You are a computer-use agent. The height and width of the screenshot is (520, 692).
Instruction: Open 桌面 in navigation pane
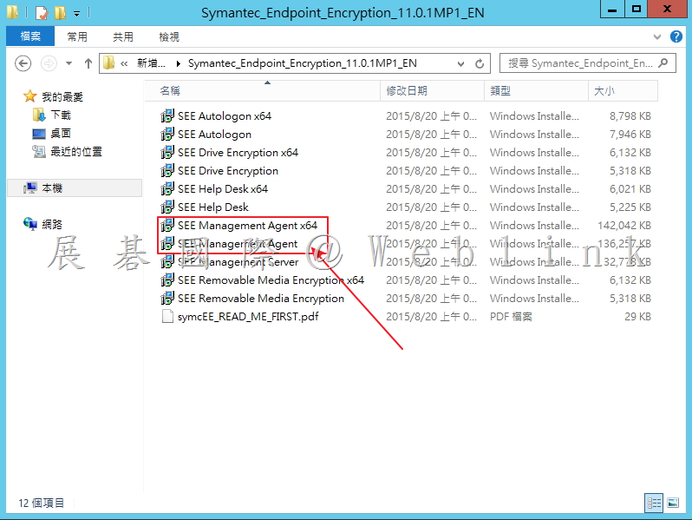click(x=61, y=133)
